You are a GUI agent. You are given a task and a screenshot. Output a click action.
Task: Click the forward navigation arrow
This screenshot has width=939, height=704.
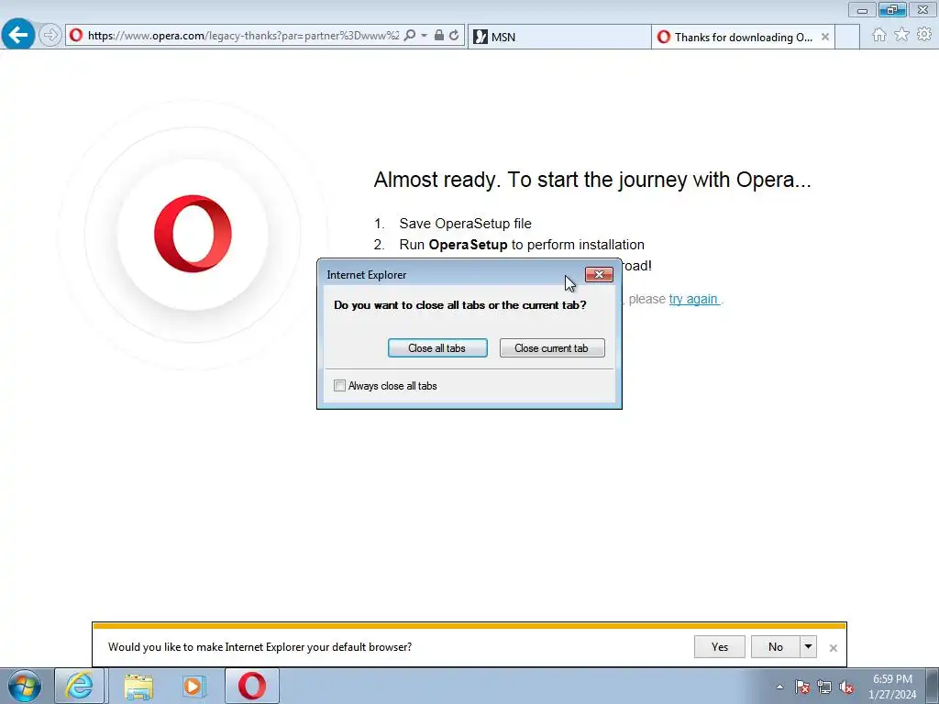pos(50,36)
